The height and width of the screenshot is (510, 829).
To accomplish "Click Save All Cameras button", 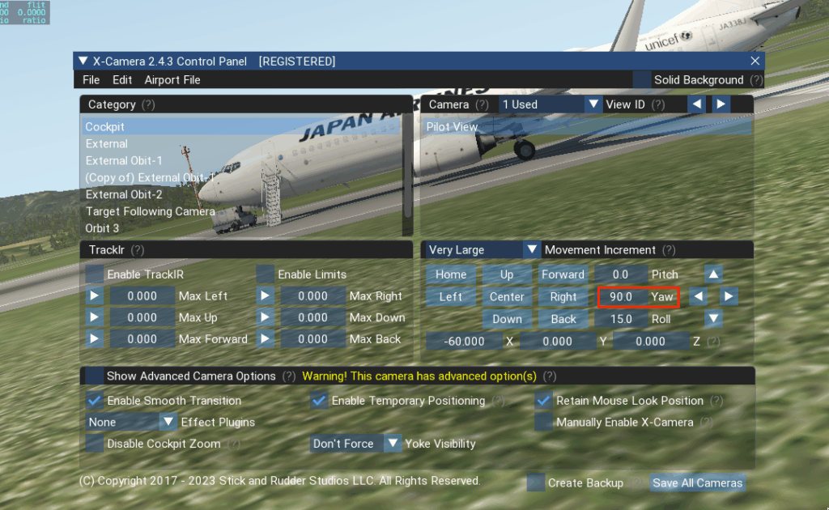I will [697, 483].
